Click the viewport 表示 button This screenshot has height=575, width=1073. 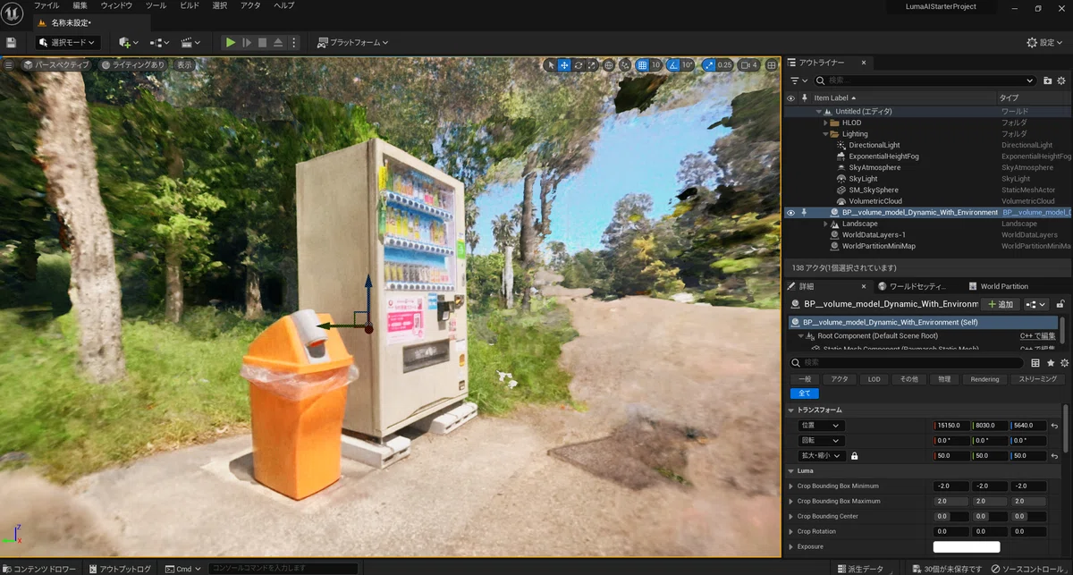[x=184, y=64]
